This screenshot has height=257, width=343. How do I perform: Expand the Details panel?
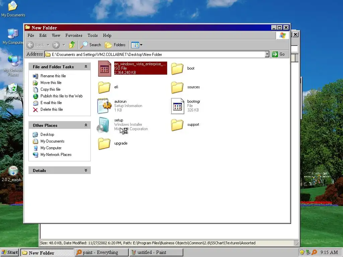[86, 170]
